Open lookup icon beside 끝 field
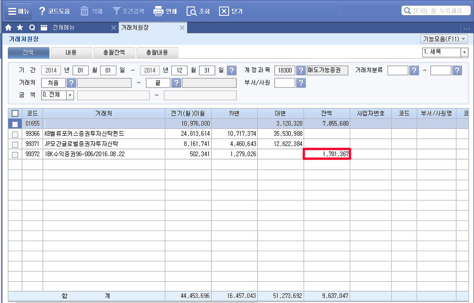Screen dimensions: 474x303 (176, 82)
